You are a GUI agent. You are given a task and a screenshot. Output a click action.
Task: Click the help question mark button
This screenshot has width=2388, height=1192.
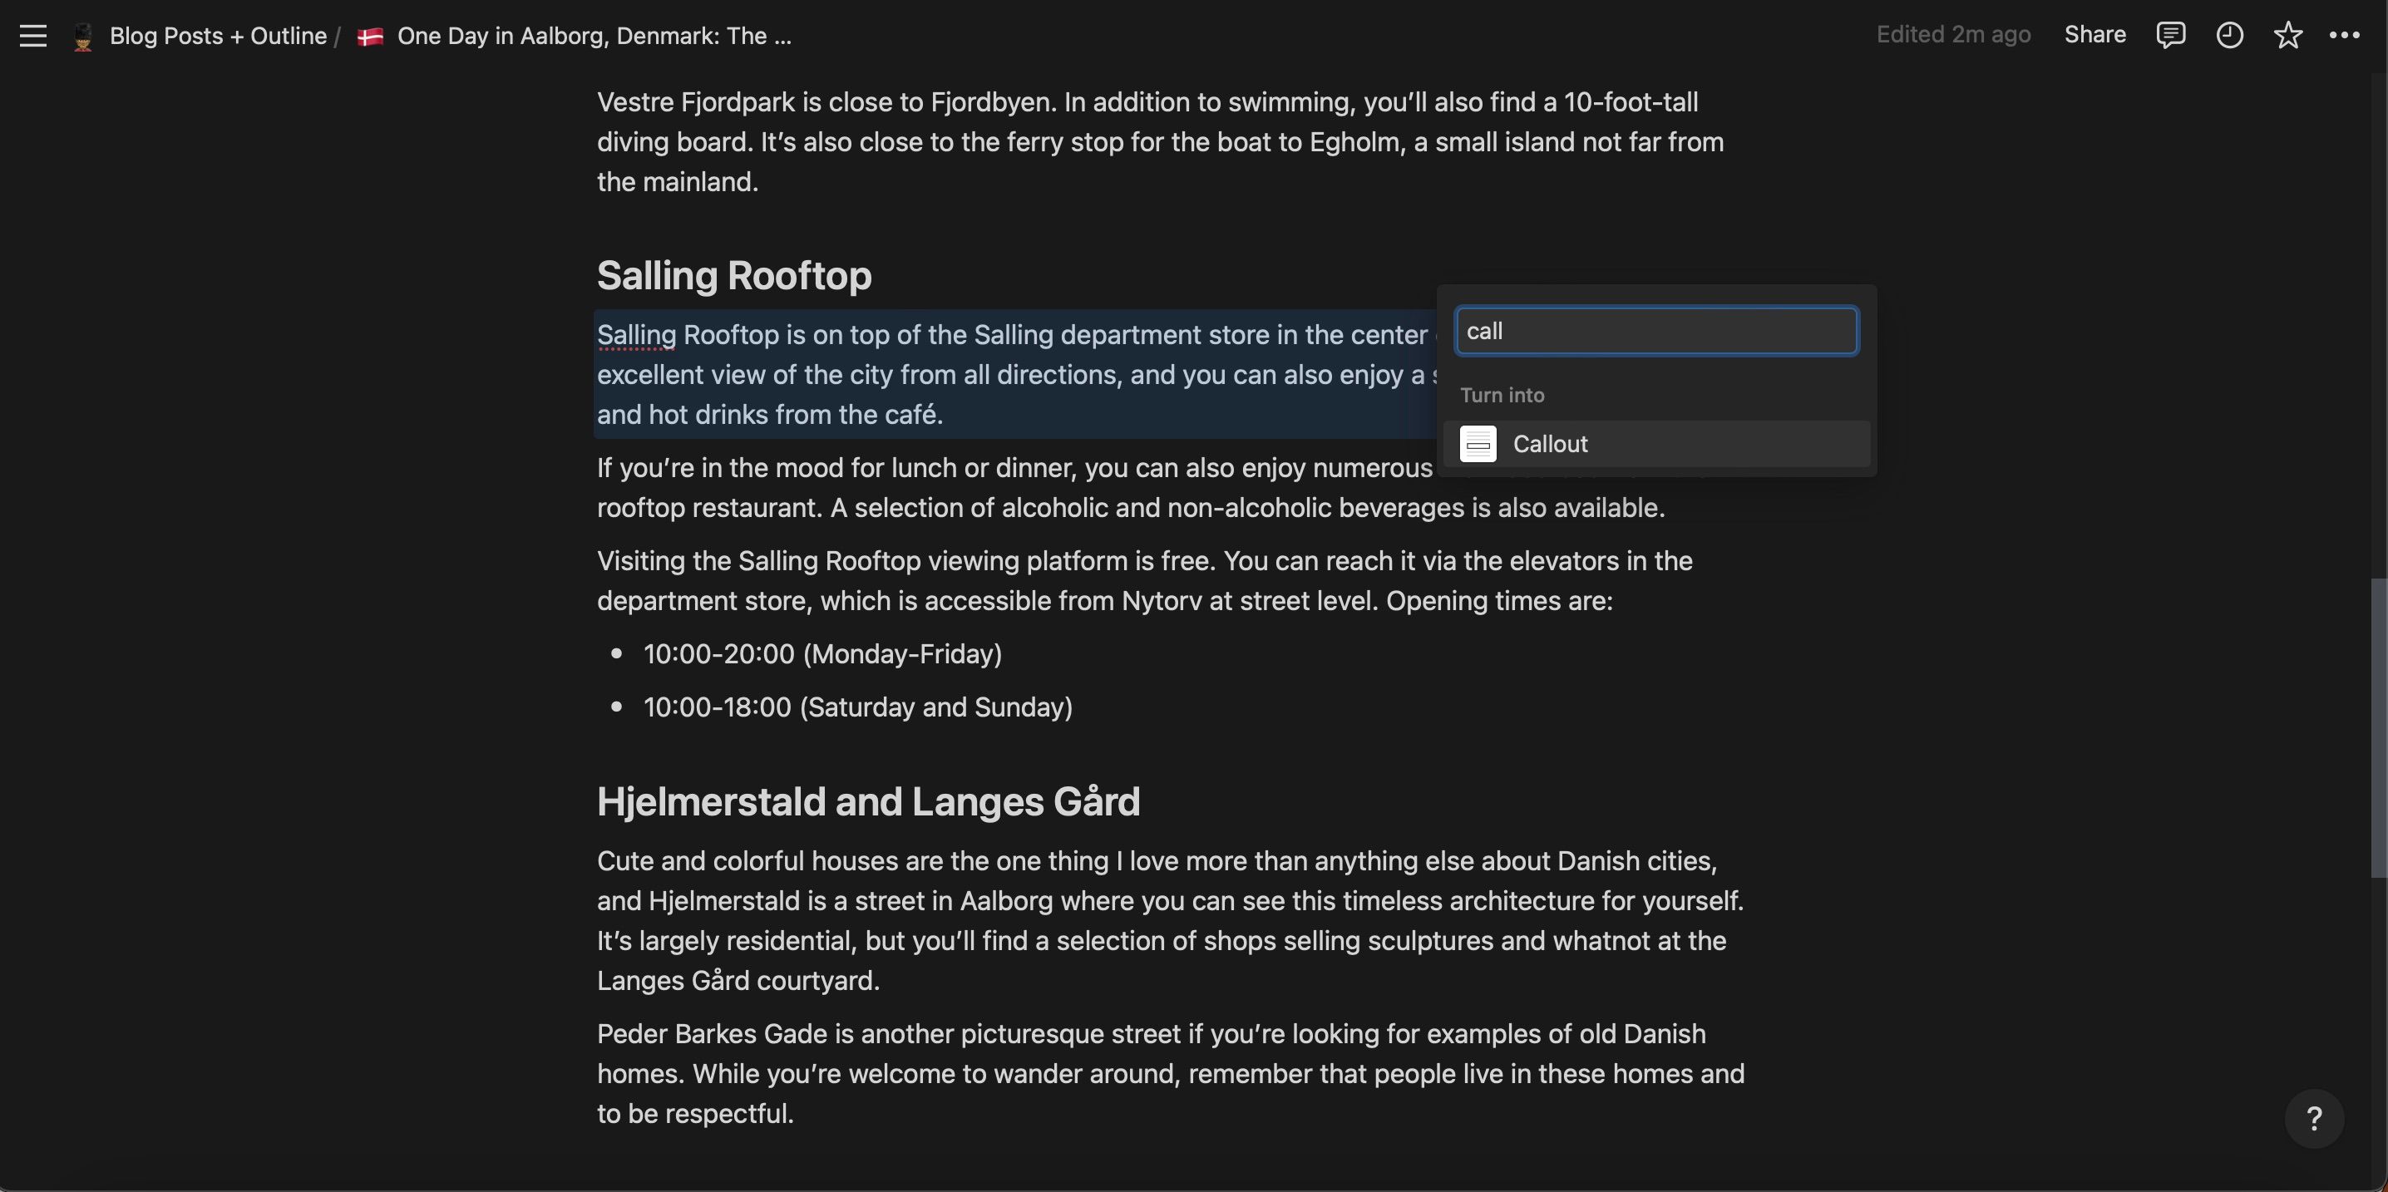(x=2314, y=1119)
